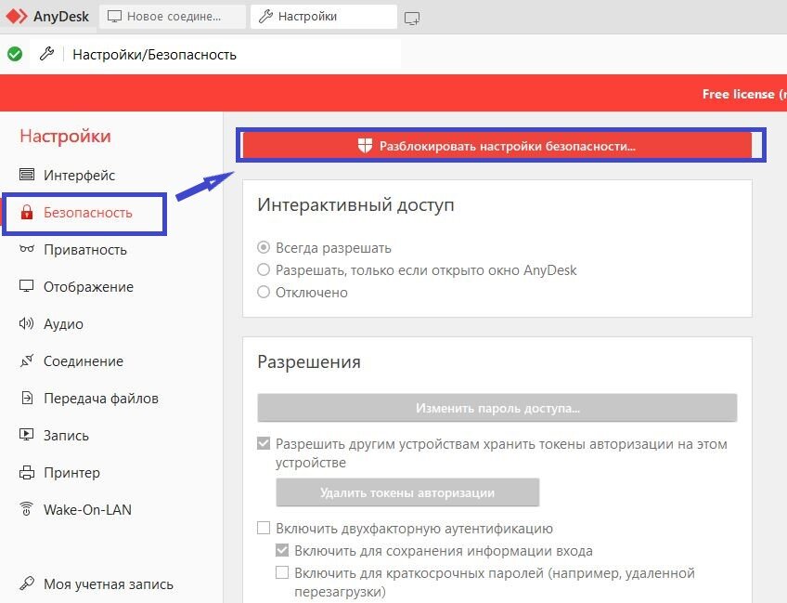Click the glasses icon next to Приватность
The image size is (787, 603).
[x=27, y=248]
